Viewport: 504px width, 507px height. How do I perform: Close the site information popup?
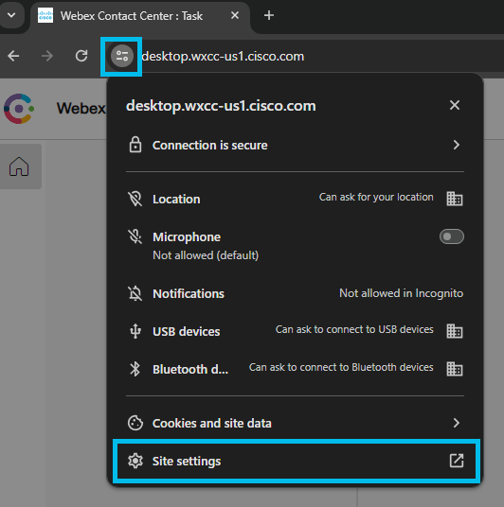tap(455, 105)
